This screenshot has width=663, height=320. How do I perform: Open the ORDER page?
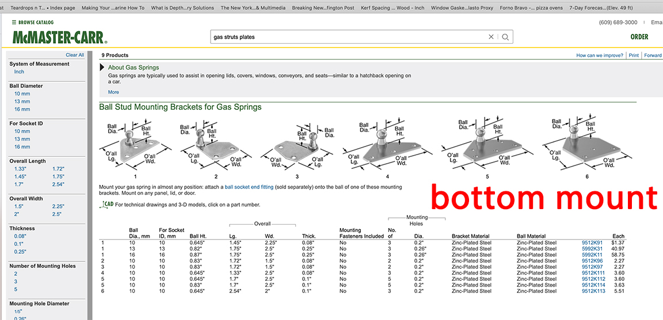pyautogui.click(x=639, y=37)
